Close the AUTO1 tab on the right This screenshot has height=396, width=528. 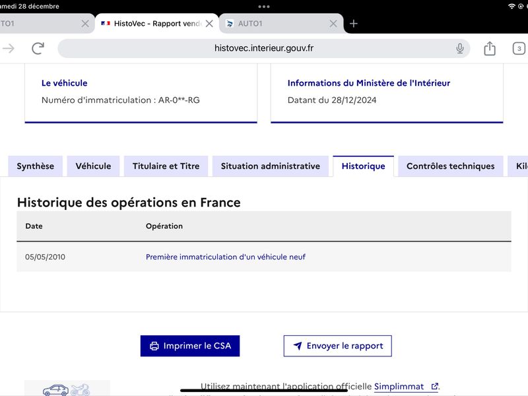click(x=333, y=24)
